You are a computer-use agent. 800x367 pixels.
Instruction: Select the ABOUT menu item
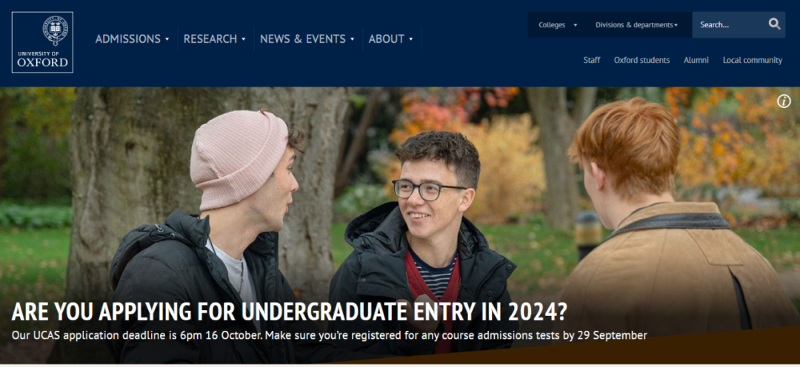[387, 38]
